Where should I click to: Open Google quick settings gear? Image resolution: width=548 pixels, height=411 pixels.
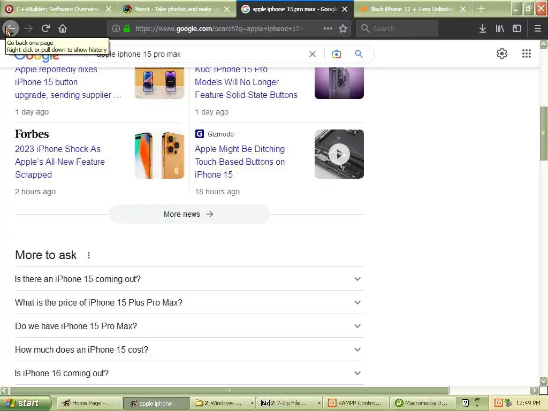[502, 54]
